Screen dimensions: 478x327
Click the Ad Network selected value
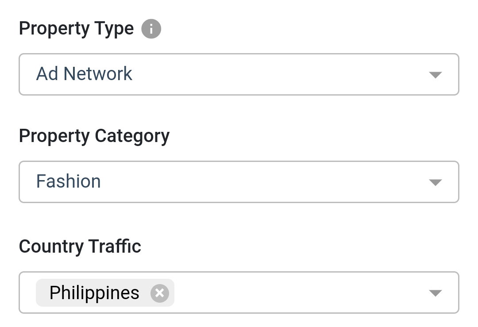point(84,74)
